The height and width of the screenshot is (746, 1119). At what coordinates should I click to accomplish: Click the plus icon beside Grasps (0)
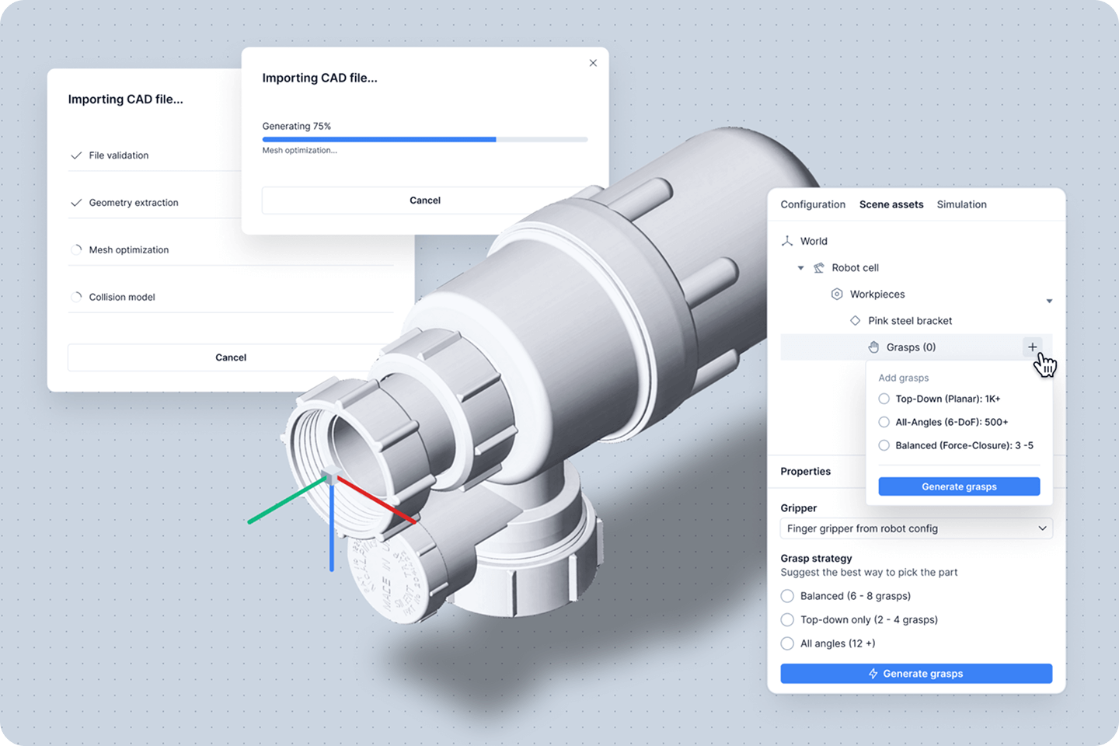pyautogui.click(x=1032, y=347)
